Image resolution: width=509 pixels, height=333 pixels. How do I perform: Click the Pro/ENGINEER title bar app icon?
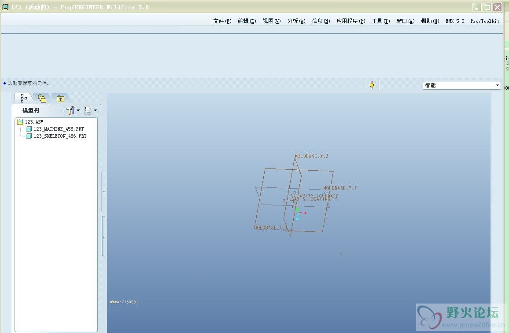(x=5, y=7)
